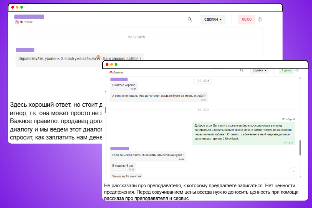Click the red 00:00 timer badge
312x208 pixels.
(x=246, y=19)
